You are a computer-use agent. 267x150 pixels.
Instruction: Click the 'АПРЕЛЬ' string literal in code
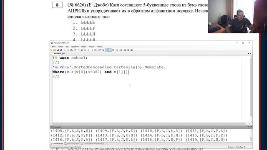[62, 67]
